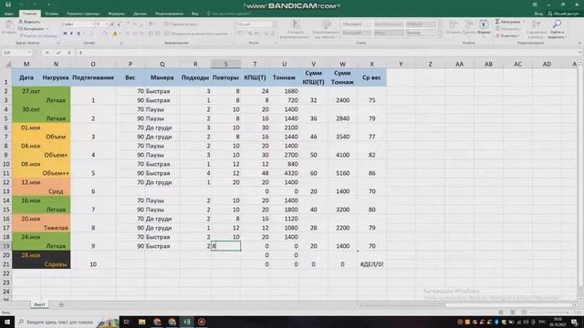Screen dimensions: 584x328
Task: Open the Windows Start menu
Action: pos(7,322)
